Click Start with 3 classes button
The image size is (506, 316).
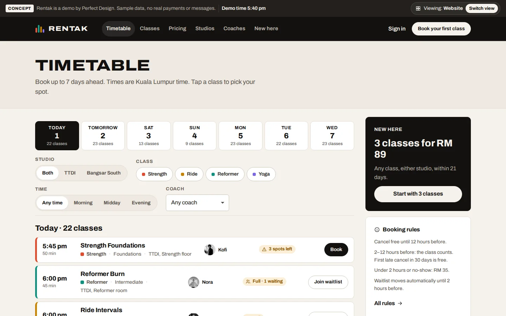418,194
